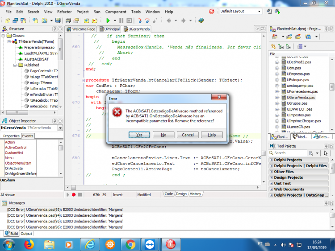
Task: Click the green Run toolbar icon
Action: point(108,21)
